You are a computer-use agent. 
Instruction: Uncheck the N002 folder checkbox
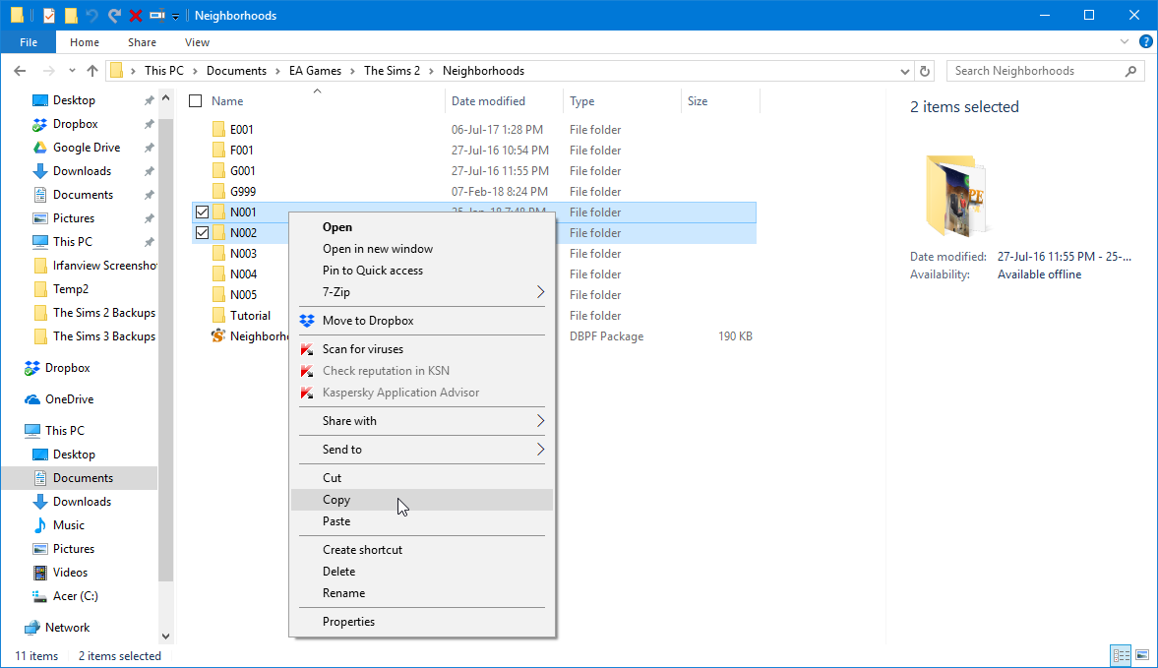pos(203,233)
